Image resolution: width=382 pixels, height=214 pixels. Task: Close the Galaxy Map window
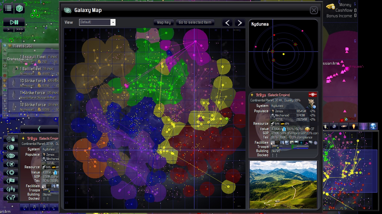click(314, 10)
